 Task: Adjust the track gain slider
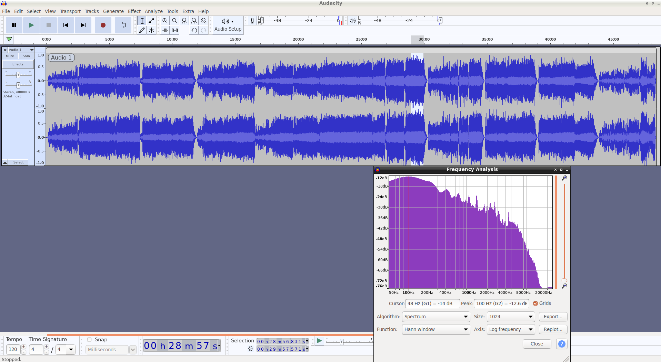(18, 75)
